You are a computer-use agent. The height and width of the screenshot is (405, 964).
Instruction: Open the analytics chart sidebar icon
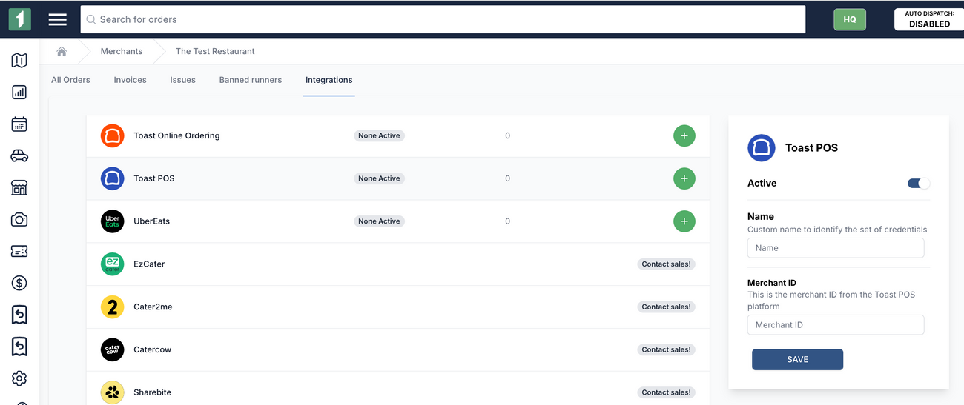19,93
